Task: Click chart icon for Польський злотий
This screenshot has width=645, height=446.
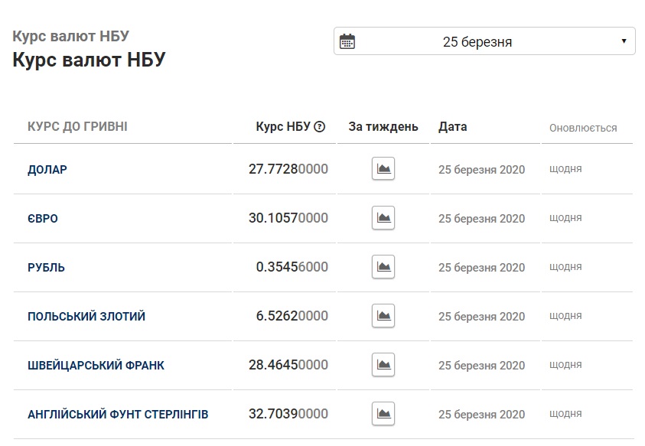Action: click(383, 316)
